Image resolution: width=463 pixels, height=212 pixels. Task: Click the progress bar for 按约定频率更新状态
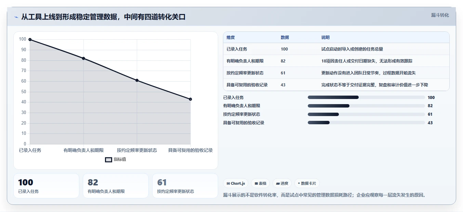(x=366, y=114)
